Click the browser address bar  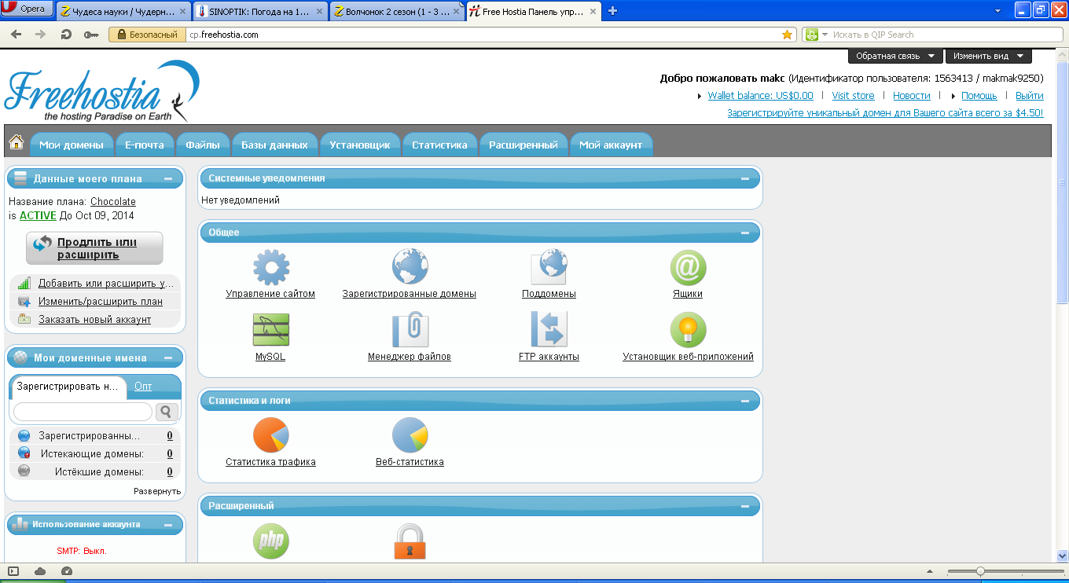[x=483, y=35]
